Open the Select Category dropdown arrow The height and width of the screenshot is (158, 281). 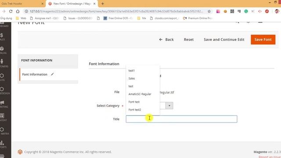click(x=169, y=106)
